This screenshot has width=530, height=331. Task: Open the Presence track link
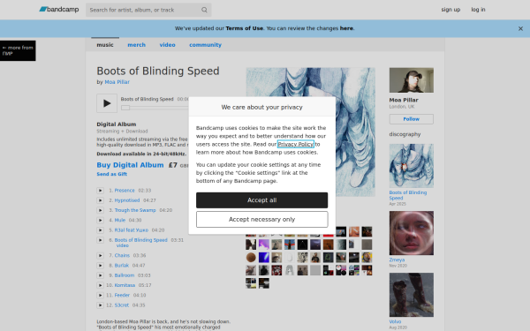point(125,191)
